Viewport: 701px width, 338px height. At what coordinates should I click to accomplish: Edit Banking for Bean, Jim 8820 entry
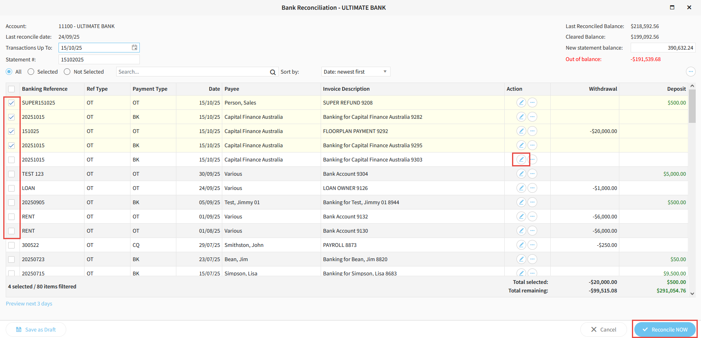point(521,259)
